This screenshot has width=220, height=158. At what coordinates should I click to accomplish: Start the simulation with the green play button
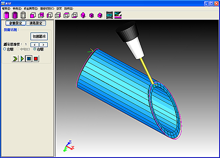22,59
